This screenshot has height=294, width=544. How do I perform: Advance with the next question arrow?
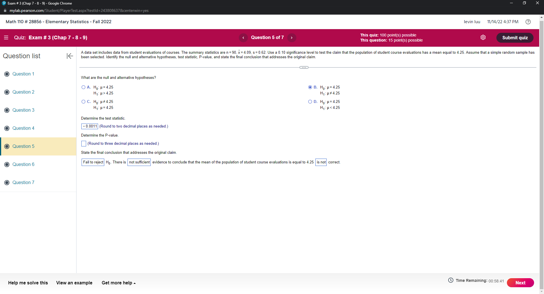(292, 38)
